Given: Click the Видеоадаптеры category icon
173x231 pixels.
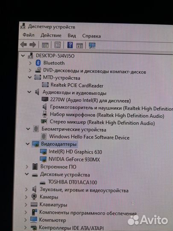Looking at the screenshot, I should tap(36, 144).
